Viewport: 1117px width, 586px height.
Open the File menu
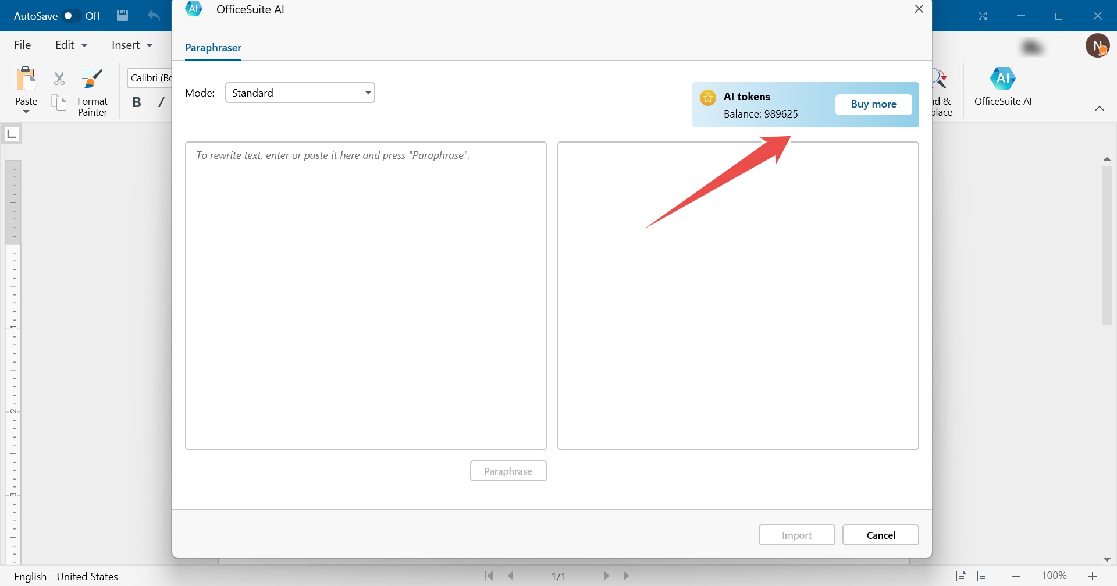click(23, 45)
